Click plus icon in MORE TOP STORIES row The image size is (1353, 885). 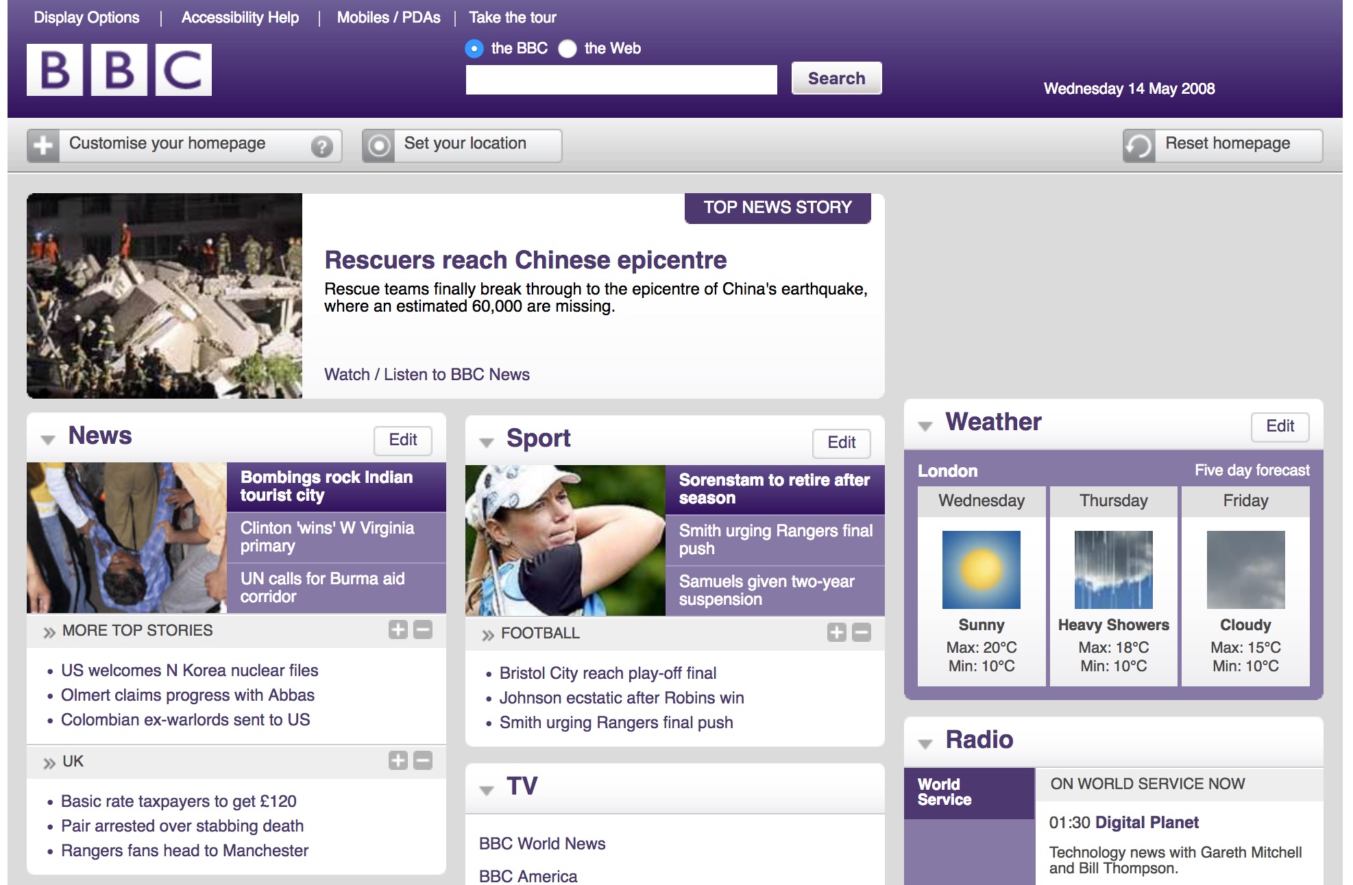tap(398, 630)
